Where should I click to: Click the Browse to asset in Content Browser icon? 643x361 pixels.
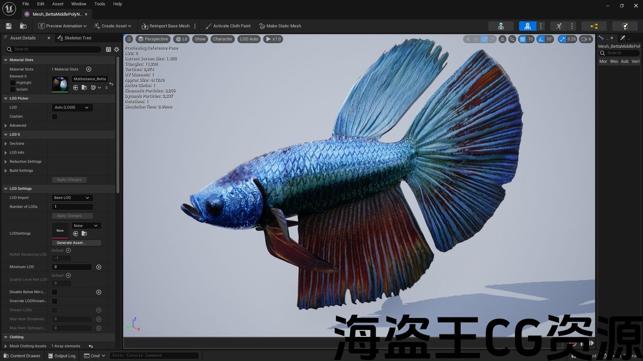[x=23, y=26]
